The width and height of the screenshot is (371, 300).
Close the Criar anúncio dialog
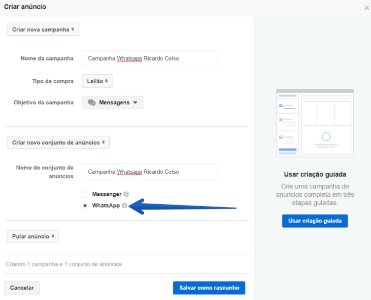pyautogui.click(x=367, y=8)
